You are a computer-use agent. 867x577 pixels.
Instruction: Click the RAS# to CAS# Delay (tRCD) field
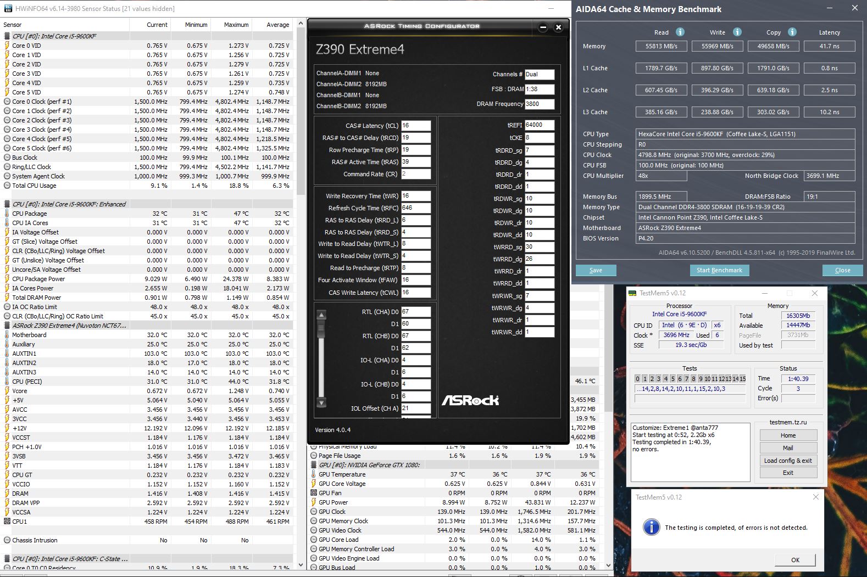click(x=416, y=137)
